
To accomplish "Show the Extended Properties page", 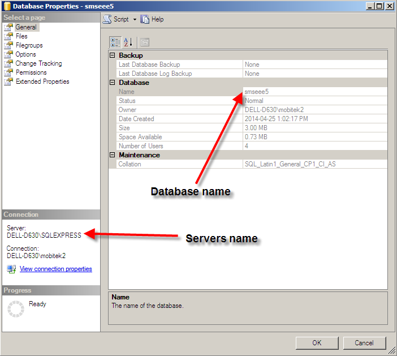I will tap(42, 82).
